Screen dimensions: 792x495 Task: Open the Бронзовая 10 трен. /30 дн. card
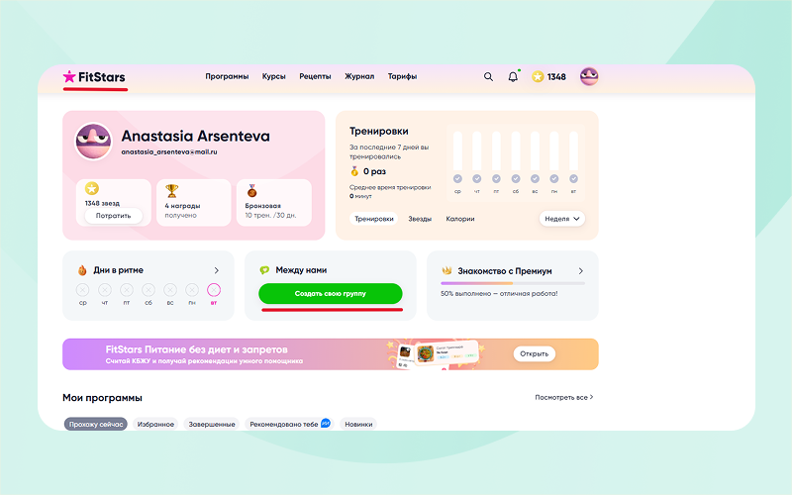coord(274,203)
